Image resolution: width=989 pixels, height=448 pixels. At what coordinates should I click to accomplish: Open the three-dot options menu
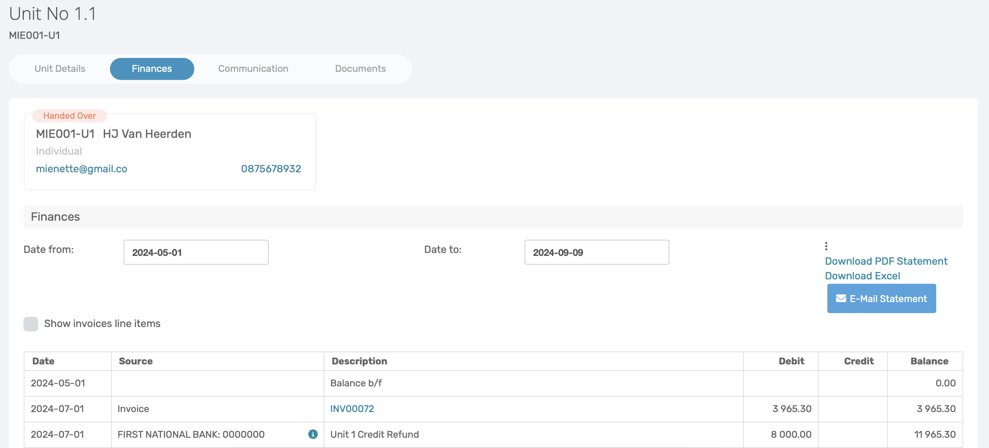tap(826, 246)
